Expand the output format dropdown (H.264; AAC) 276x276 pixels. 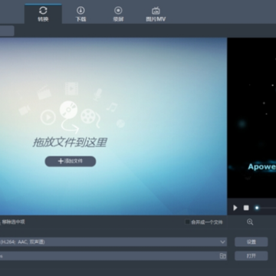[x=222, y=242]
